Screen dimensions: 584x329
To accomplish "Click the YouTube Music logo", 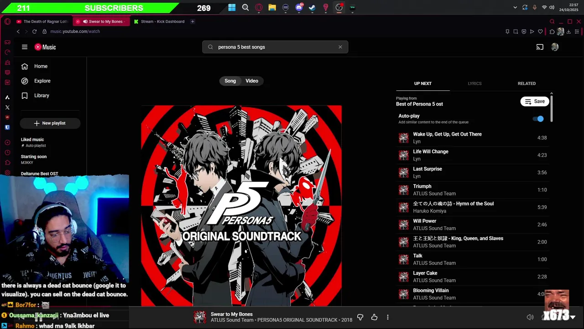I will coord(45,47).
